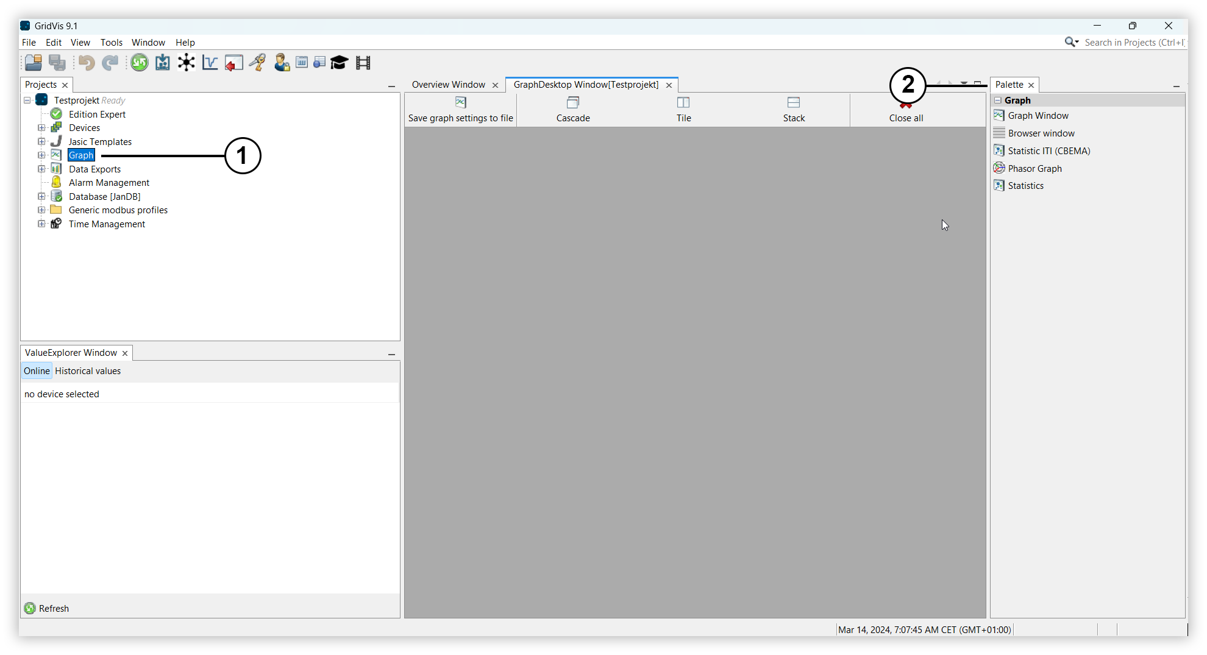Add a Phasor Graph from the Palette
This screenshot has height=655, width=1207.
coord(1034,168)
